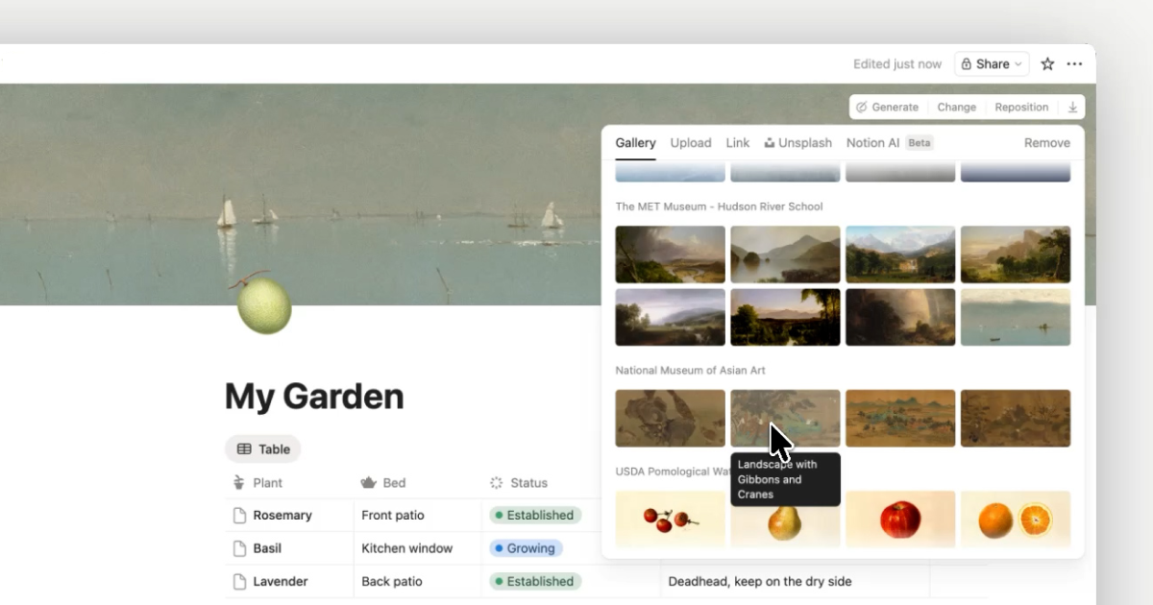Click the Front patio cell
1153x605 pixels.
[x=418, y=516]
